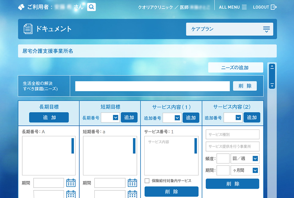This screenshot has width=294, height=198.
Task: Click the LOGOUT exit icon
Action: coord(274,7)
